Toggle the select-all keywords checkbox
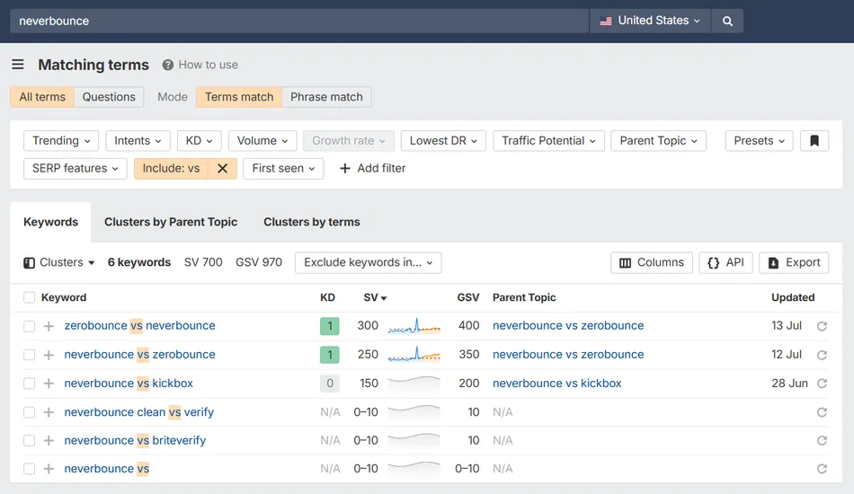Image resolution: width=854 pixels, height=494 pixels. [29, 297]
